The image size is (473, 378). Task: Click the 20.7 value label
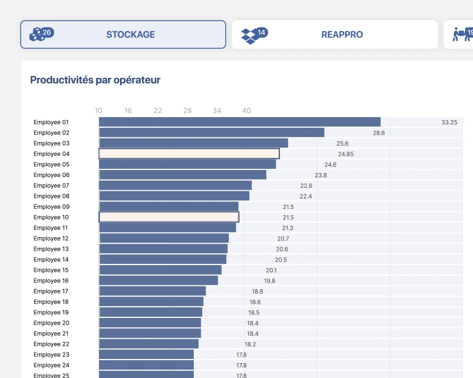(x=283, y=238)
